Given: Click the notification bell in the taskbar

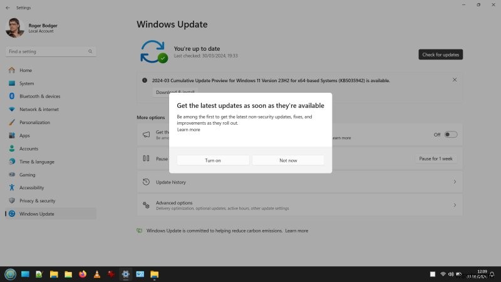Looking at the screenshot, I should coord(492,274).
